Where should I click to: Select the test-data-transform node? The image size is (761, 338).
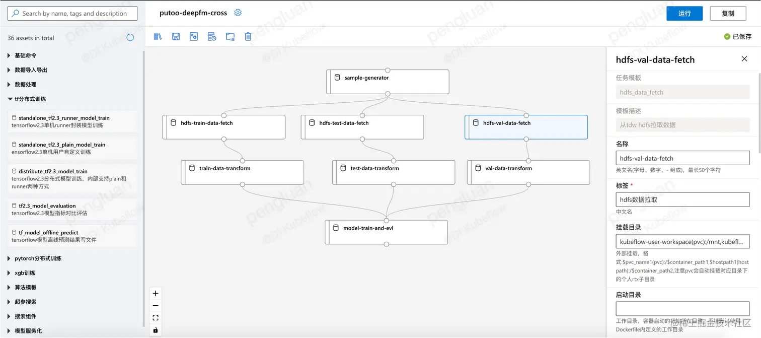[x=394, y=172]
